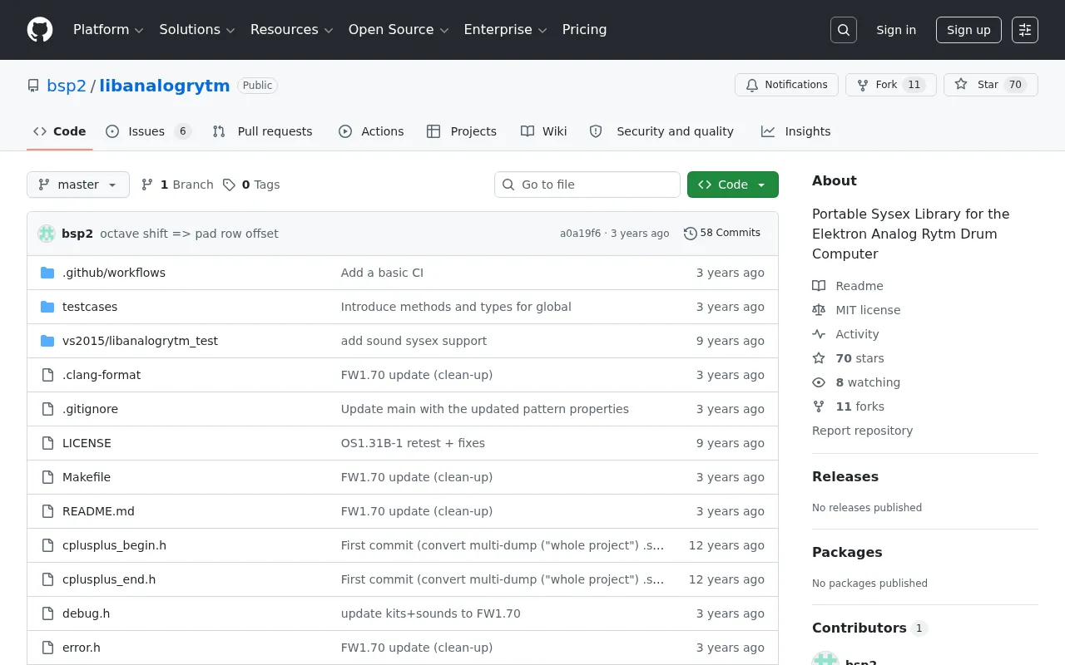Click the Sign in link
1065x665 pixels.
point(896,30)
